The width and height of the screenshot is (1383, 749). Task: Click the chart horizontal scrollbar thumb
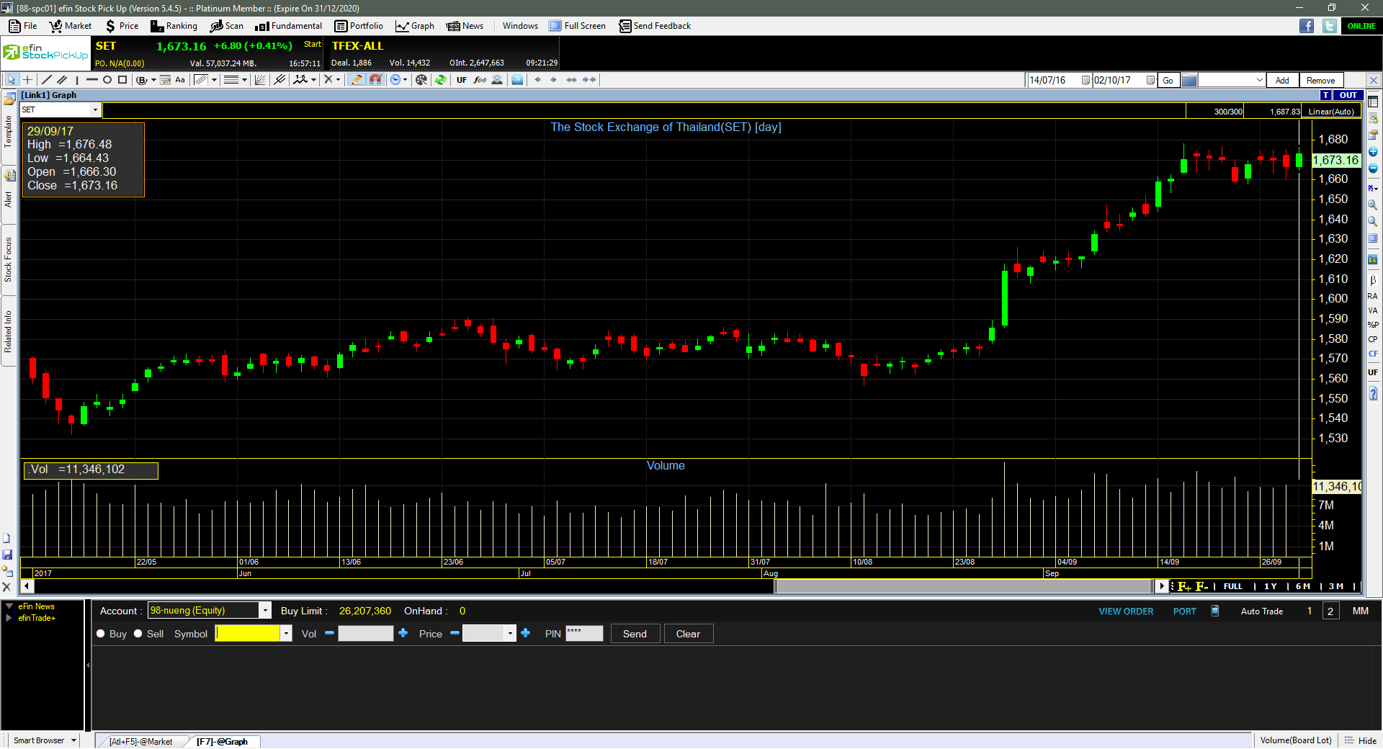[963, 586]
